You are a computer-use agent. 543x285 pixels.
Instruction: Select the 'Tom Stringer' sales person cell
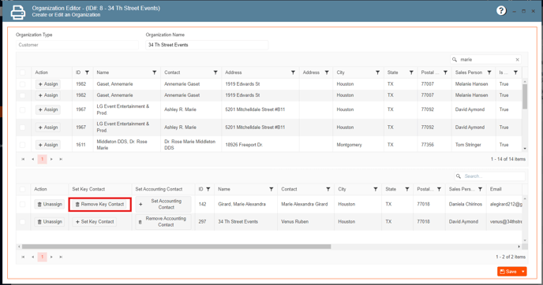coord(468,145)
